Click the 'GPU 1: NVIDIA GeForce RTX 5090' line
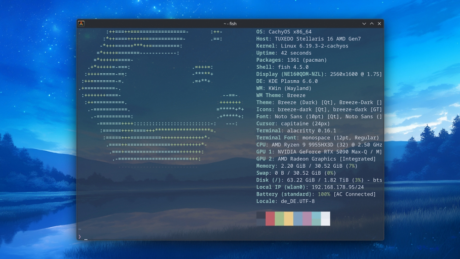460x259 pixels. click(x=319, y=152)
